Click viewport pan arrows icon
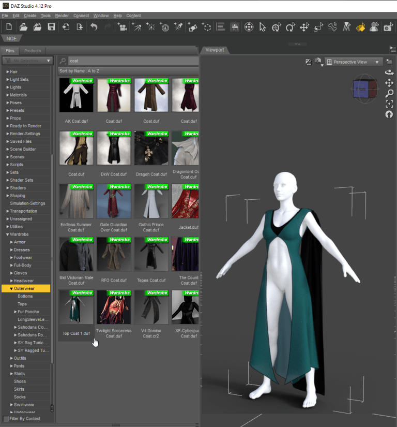 coord(389,83)
